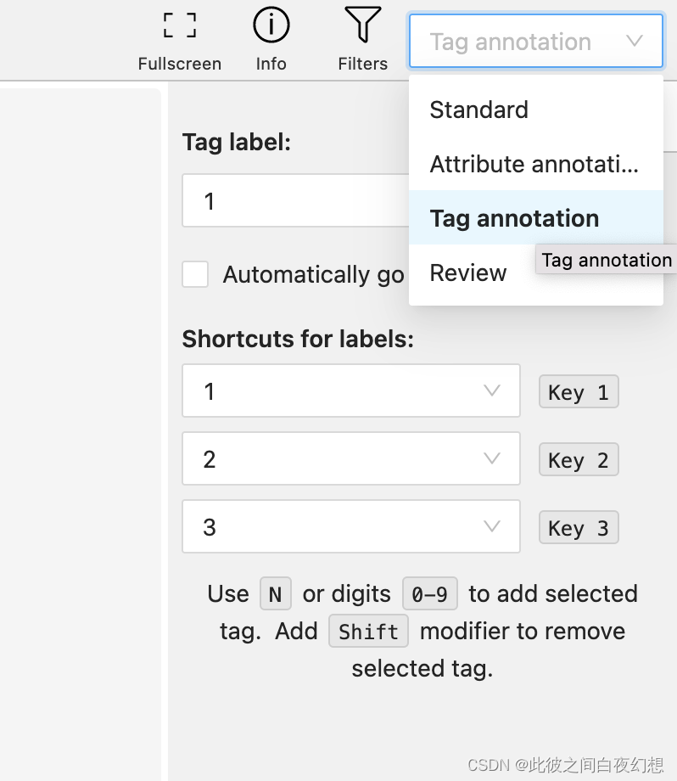This screenshot has height=781, width=677.
Task: Select Review workspace option
Action: coord(468,273)
